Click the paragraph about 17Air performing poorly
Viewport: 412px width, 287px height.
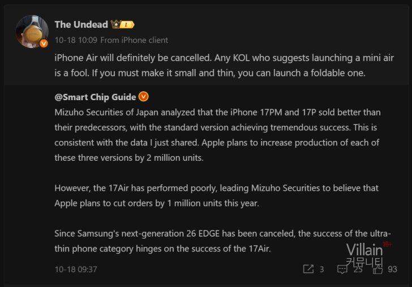[217, 195]
